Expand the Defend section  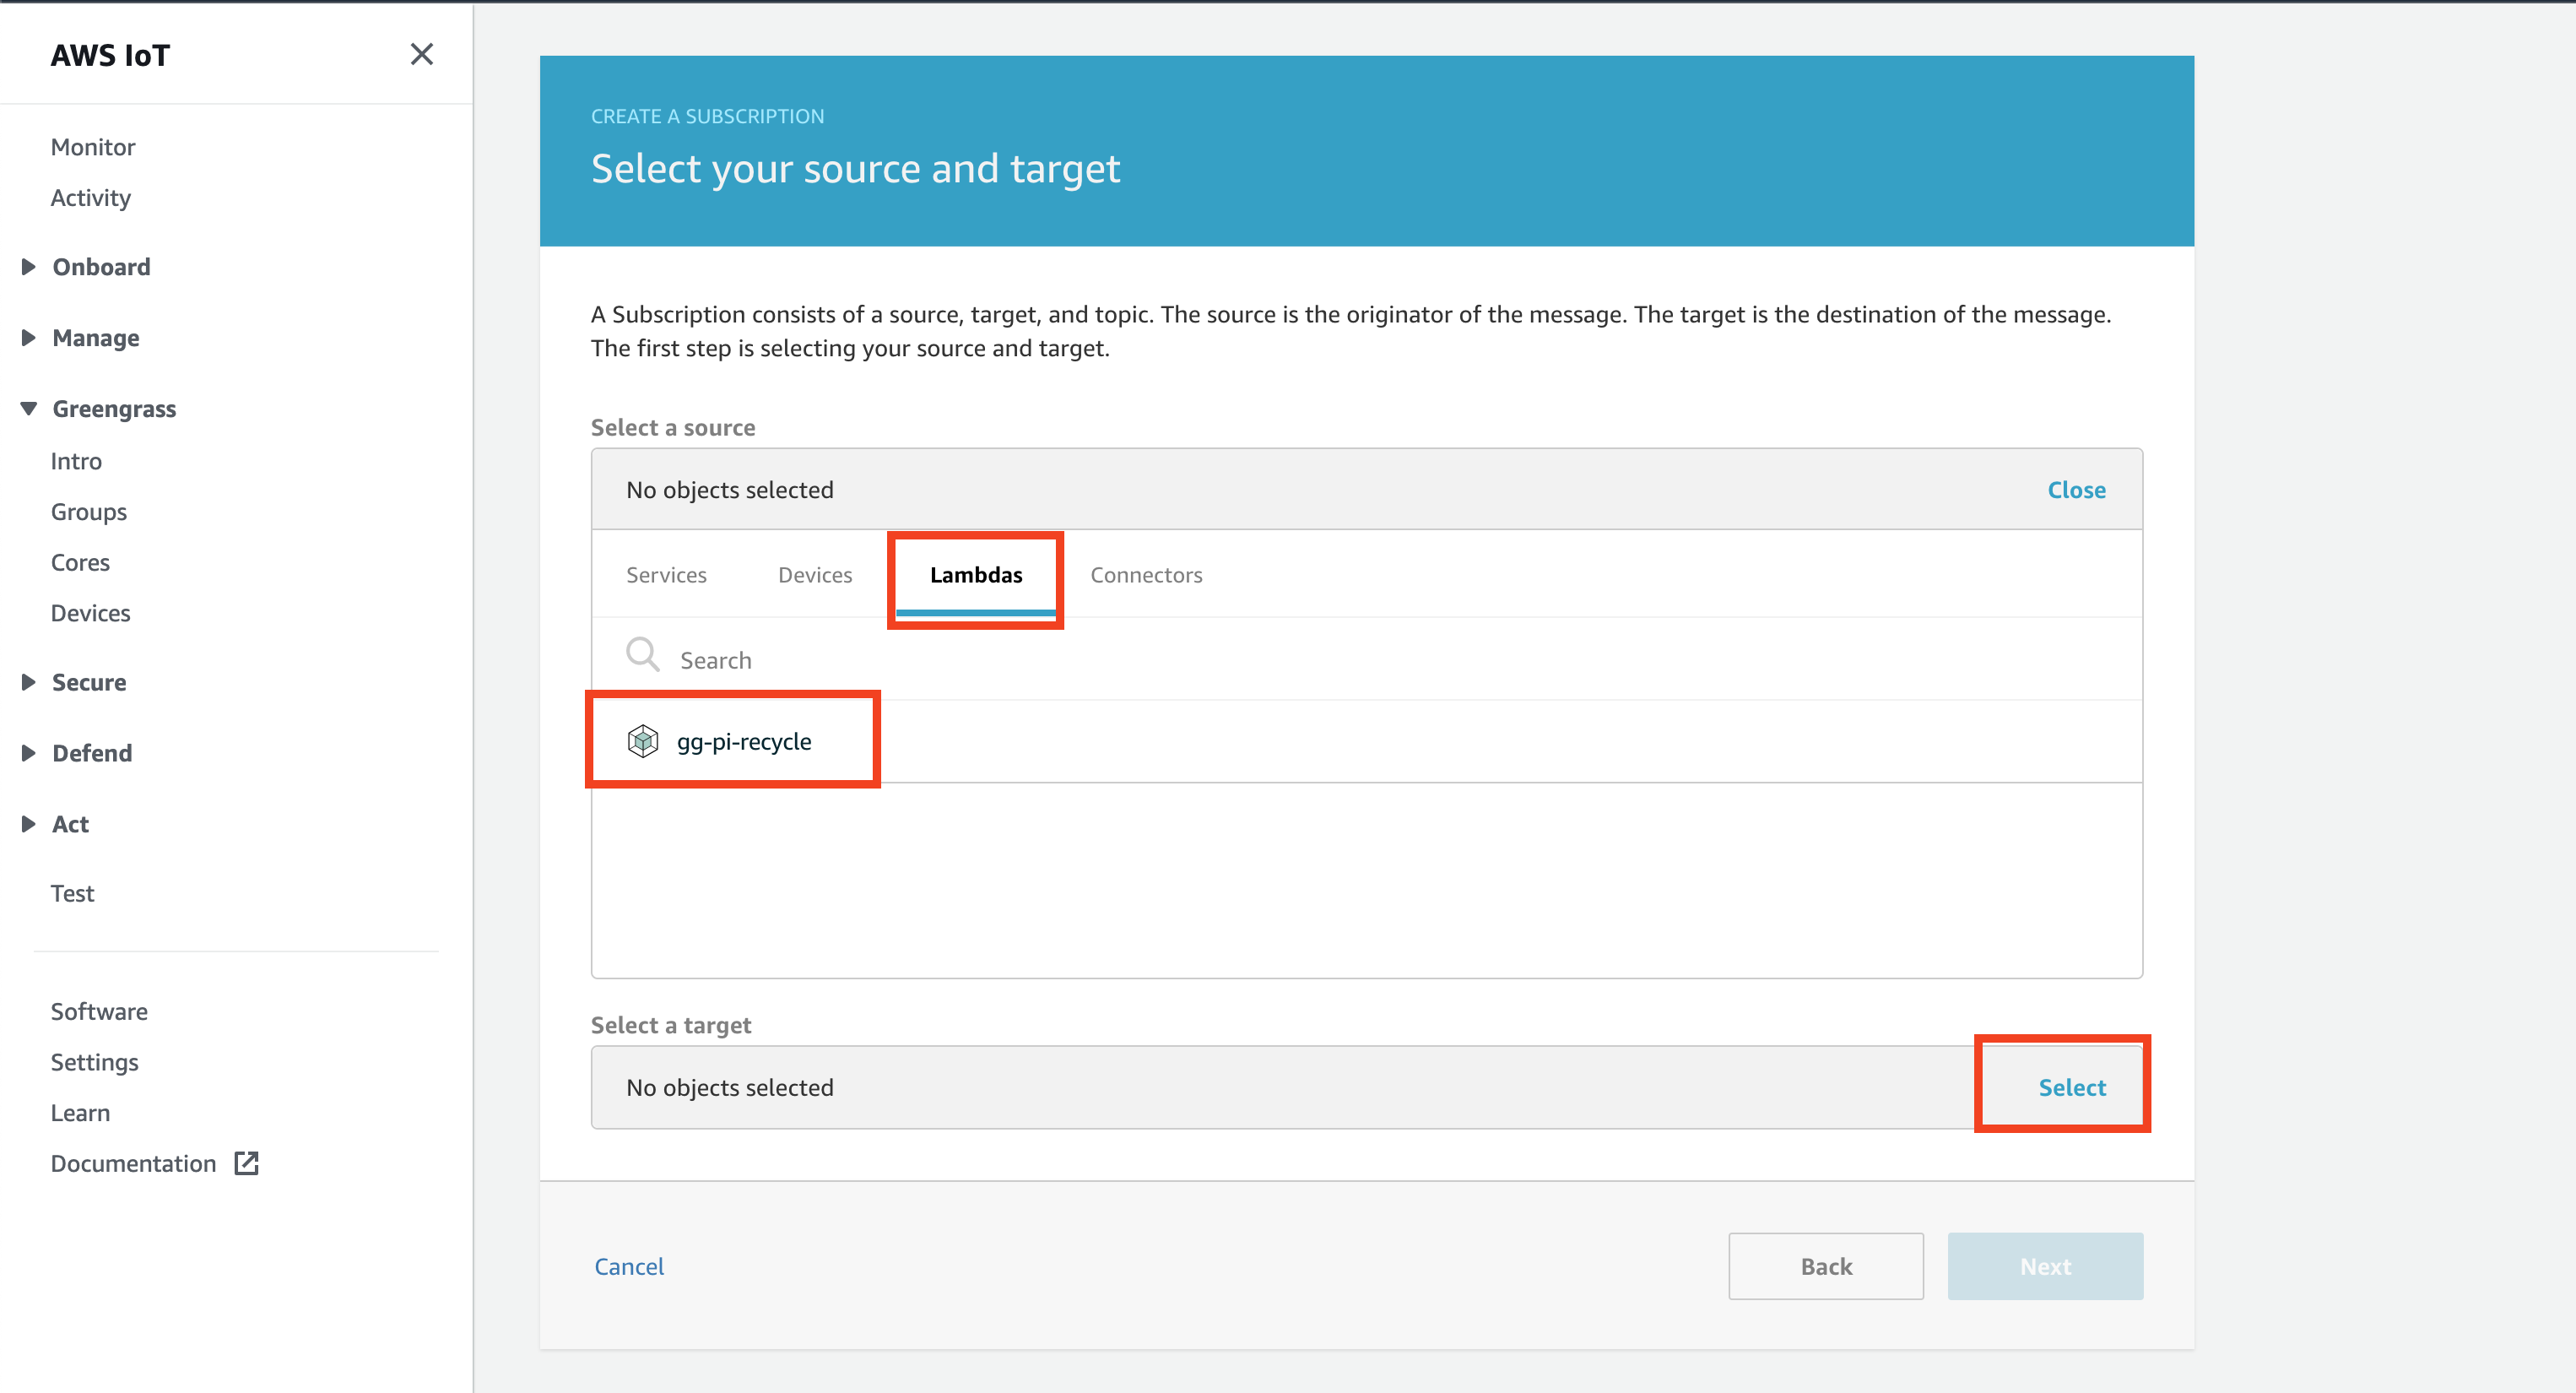pos(29,753)
